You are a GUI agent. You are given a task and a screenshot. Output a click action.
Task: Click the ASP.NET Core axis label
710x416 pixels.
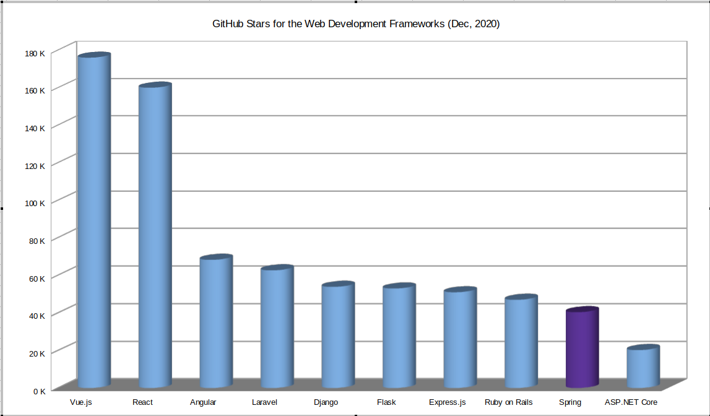(x=631, y=402)
